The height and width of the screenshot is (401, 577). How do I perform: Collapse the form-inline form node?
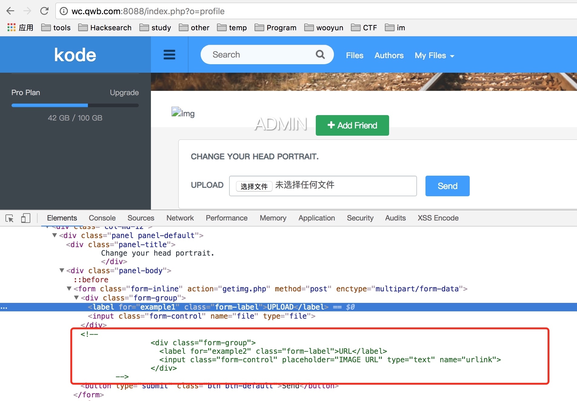click(x=69, y=289)
